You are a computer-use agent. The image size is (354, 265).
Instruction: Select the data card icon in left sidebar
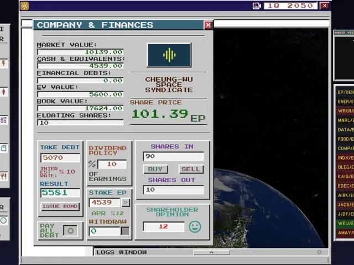pyautogui.click(x=4, y=148)
